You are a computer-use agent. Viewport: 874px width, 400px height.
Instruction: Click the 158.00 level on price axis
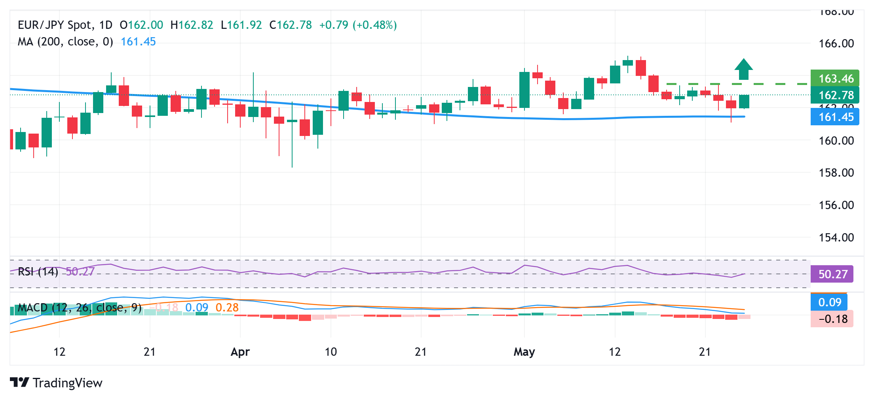[836, 173]
